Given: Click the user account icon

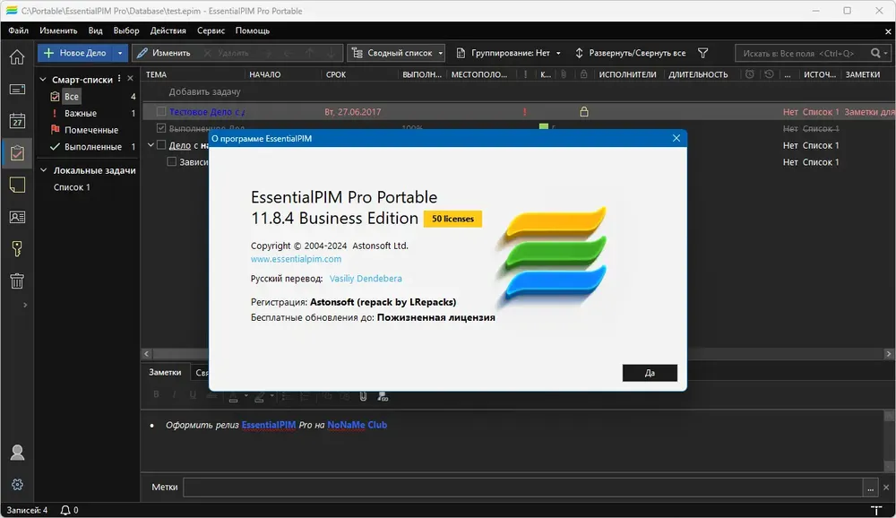Looking at the screenshot, I should coord(17,453).
